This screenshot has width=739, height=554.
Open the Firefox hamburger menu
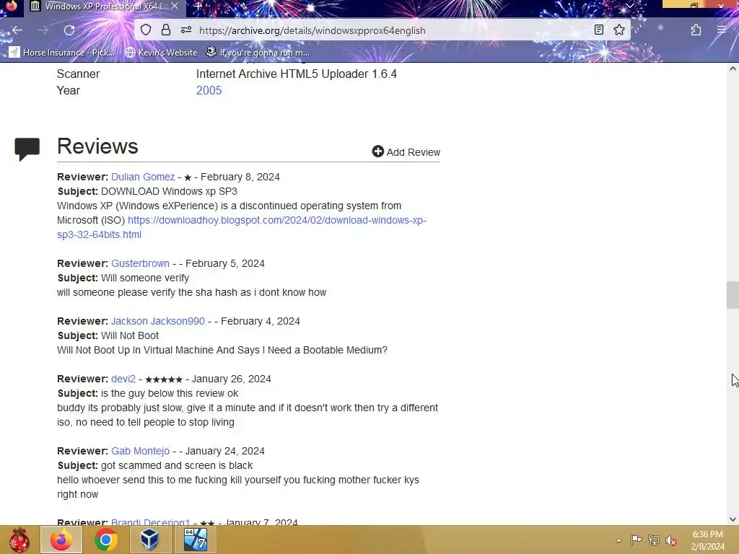click(722, 30)
